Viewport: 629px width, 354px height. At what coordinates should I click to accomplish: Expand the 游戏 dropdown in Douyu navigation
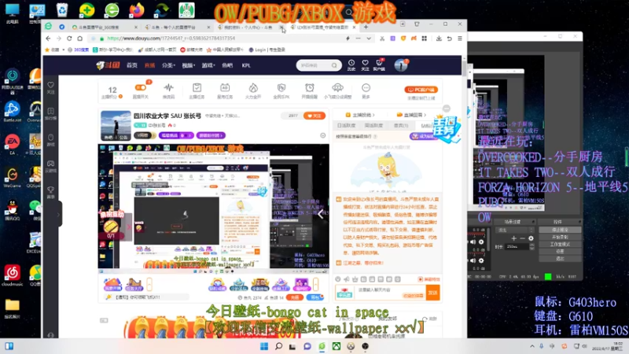[x=208, y=65]
